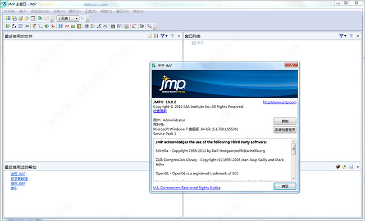Click the save disk icon in the bottom-right panel header
Viewport: 365px width, 221px height.
(x=351, y=167)
